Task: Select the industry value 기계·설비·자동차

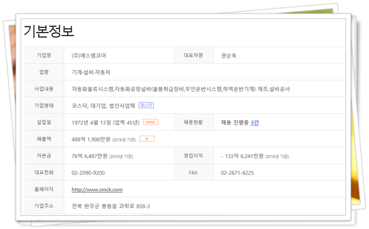Action: [x=91, y=72]
